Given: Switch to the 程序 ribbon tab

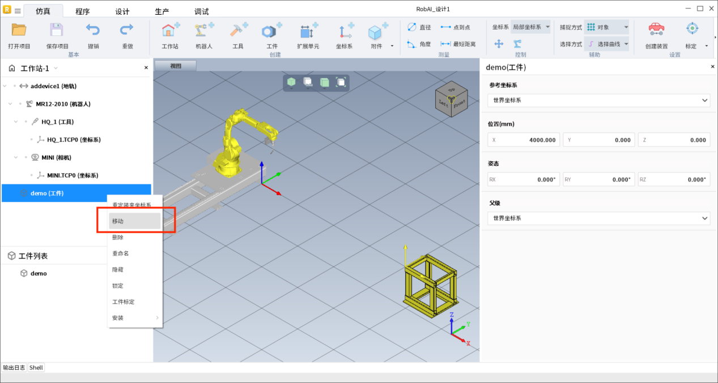Looking at the screenshot, I should (83, 12).
